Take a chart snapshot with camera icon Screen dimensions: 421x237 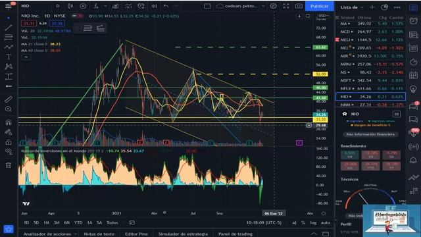pyautogui.click(x=299, y=6)
